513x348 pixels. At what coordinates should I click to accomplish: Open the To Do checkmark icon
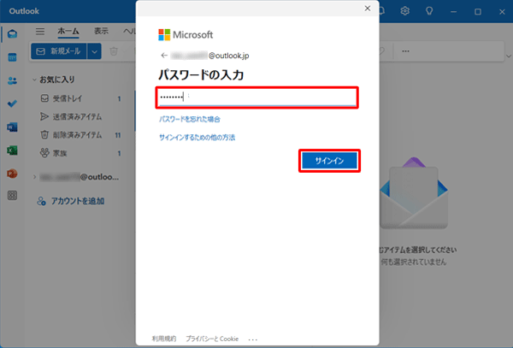click(13, 103)
